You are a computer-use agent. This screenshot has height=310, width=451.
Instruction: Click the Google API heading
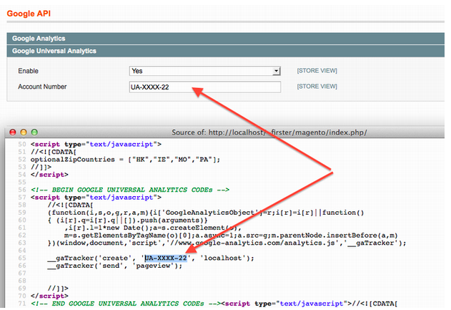coord(29,14)
